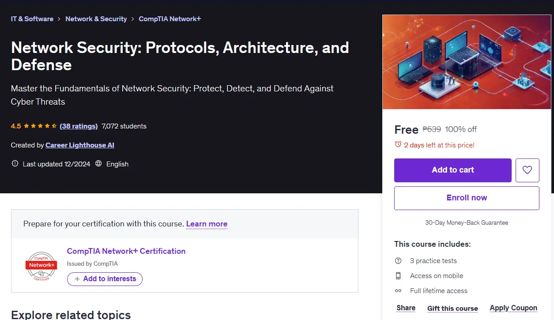Click Enroll now button
This screenshot has width=554, height=320.
click(467, 198)
